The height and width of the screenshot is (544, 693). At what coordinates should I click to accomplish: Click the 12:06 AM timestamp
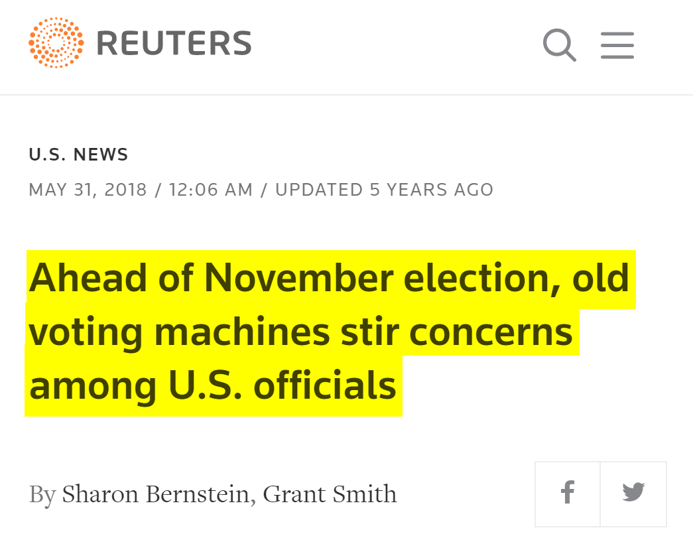(211, 190)
